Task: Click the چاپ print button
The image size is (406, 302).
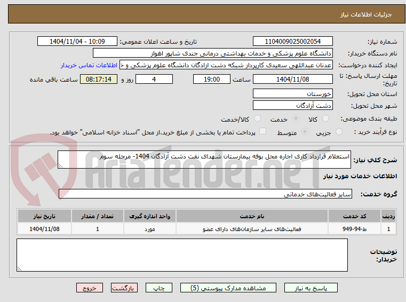Action: (159, 288)
